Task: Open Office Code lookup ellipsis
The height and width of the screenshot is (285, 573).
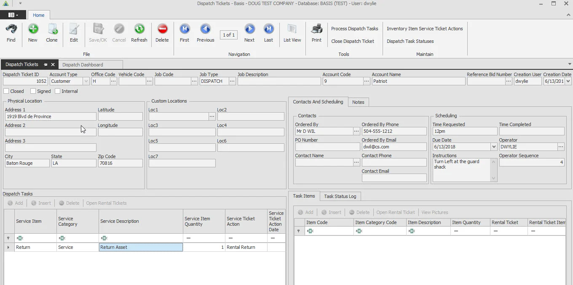Action: 113,81
